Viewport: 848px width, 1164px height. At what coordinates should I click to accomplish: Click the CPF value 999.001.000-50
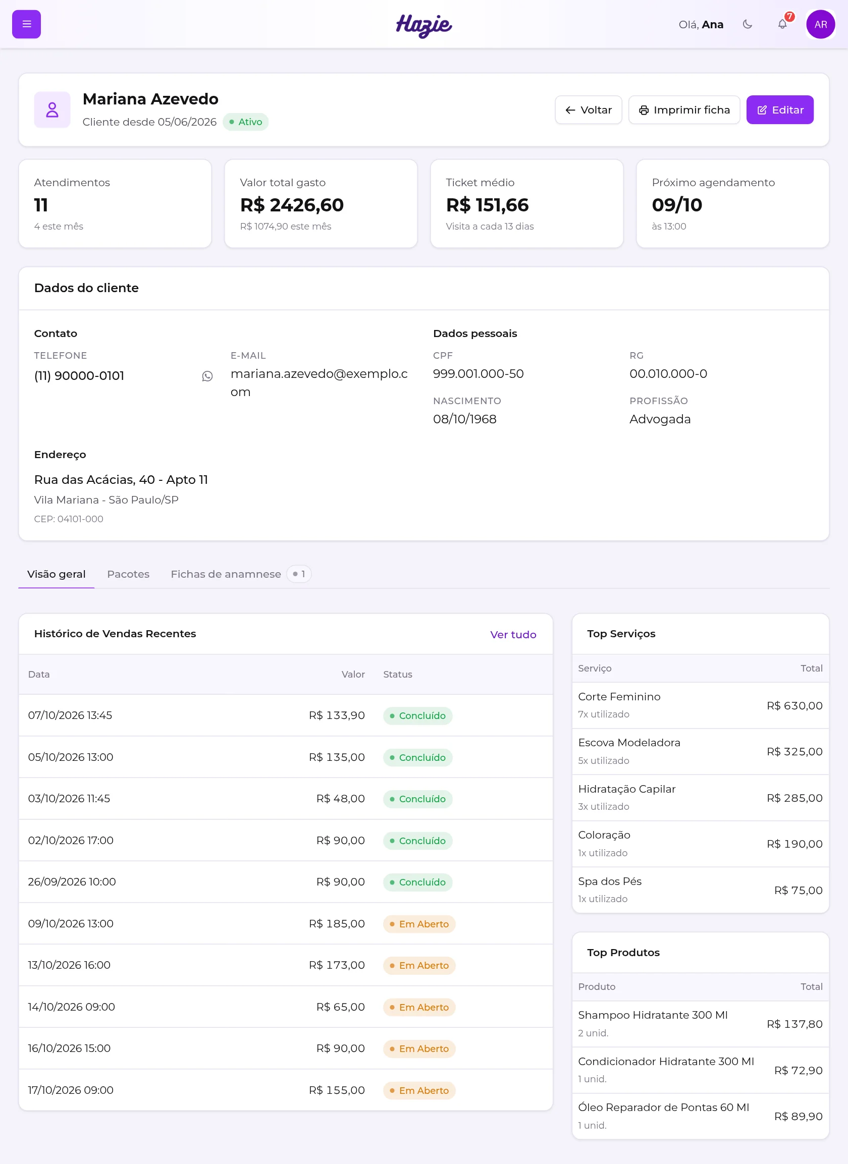479,374
